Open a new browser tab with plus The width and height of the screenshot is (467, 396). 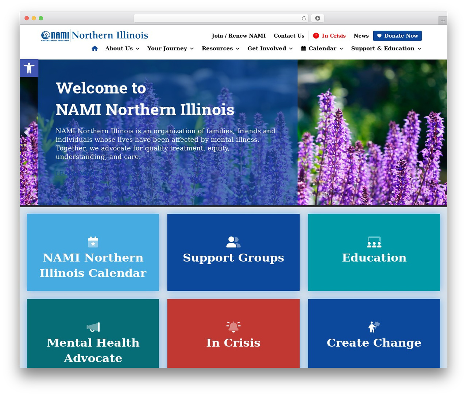443,21
